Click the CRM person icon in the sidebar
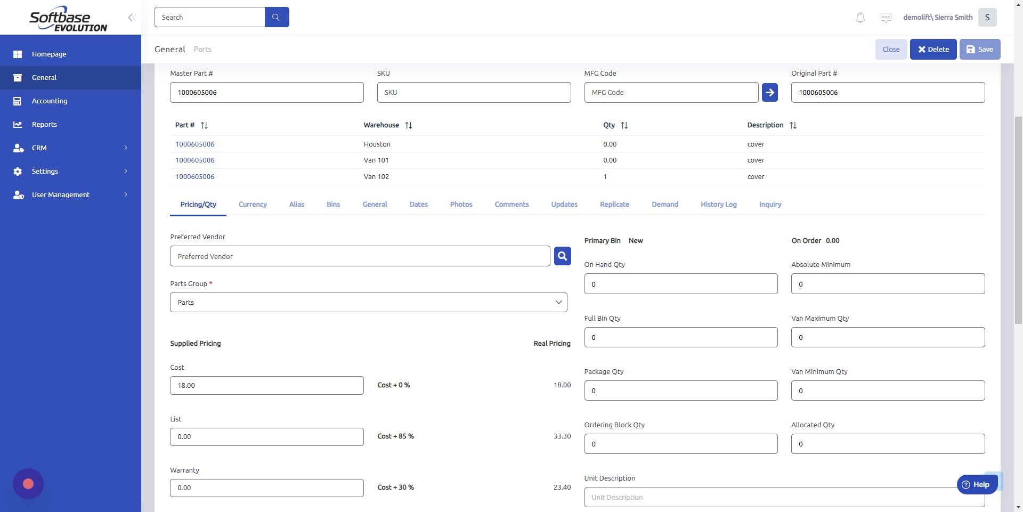The height and width of the screenshot is (512, 1023). [18, 148]
